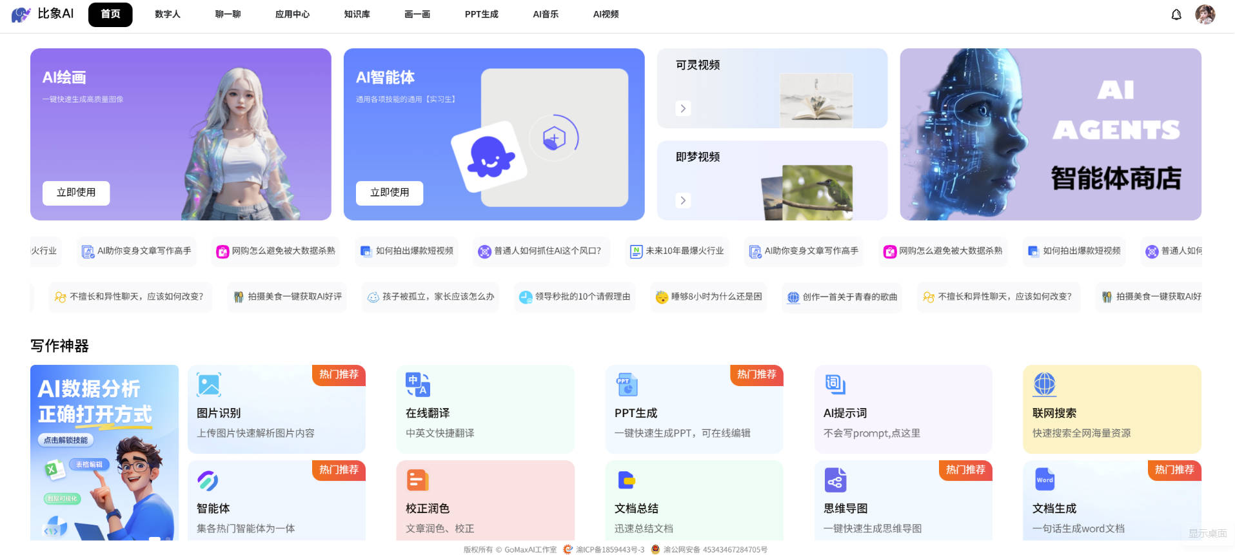Click the 写作神器 section heading
Viewport: 1235px width, 555px height.
point(59,346)
